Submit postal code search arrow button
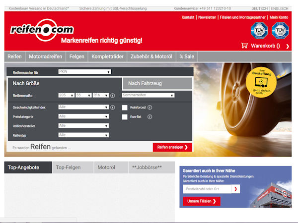The height and width of the screenshot is (223, 298). [x=235, y=189]
